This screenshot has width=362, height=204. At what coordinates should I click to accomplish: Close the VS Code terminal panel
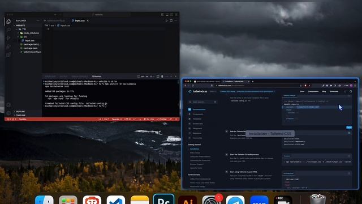point(175,76)
